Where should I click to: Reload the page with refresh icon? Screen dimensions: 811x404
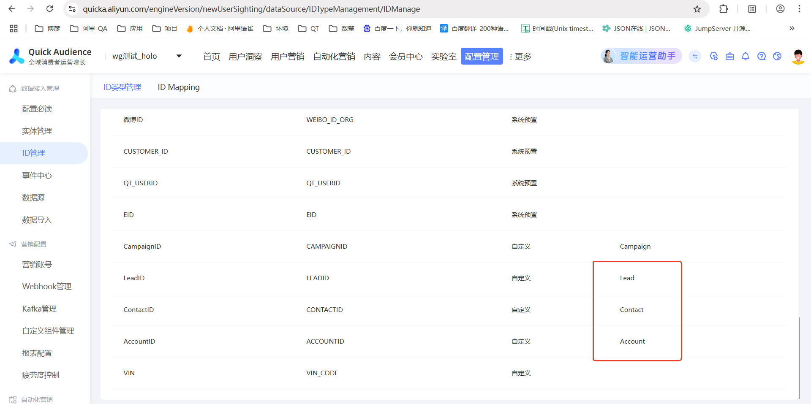50,9
